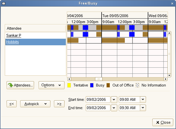Open the Options dropdown menu
Image resolution: width=176 pixels, height=129 pixels.
point(51,85)
